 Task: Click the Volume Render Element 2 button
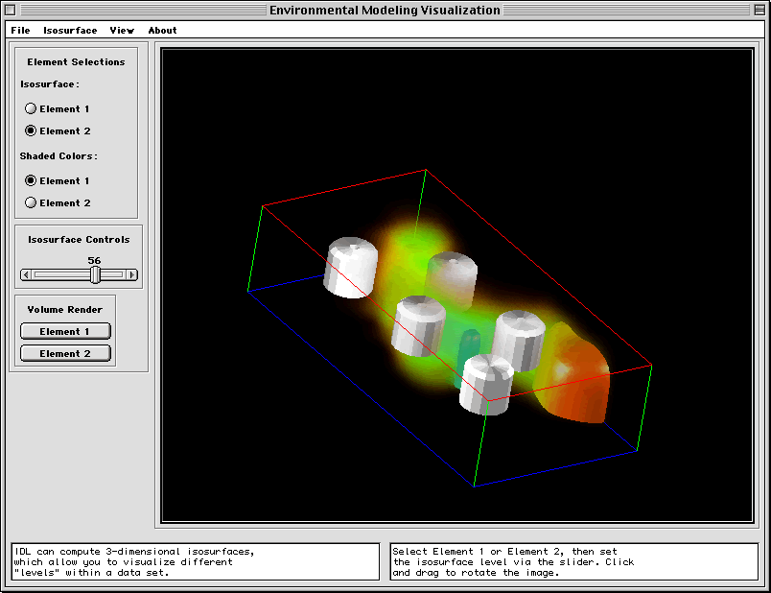pyautogui.click(x=65, y=353)
